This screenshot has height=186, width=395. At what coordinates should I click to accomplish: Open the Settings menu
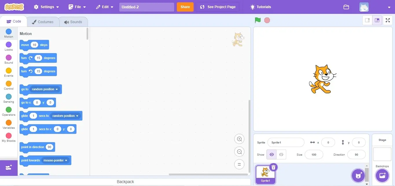click(x=46, y=7)
